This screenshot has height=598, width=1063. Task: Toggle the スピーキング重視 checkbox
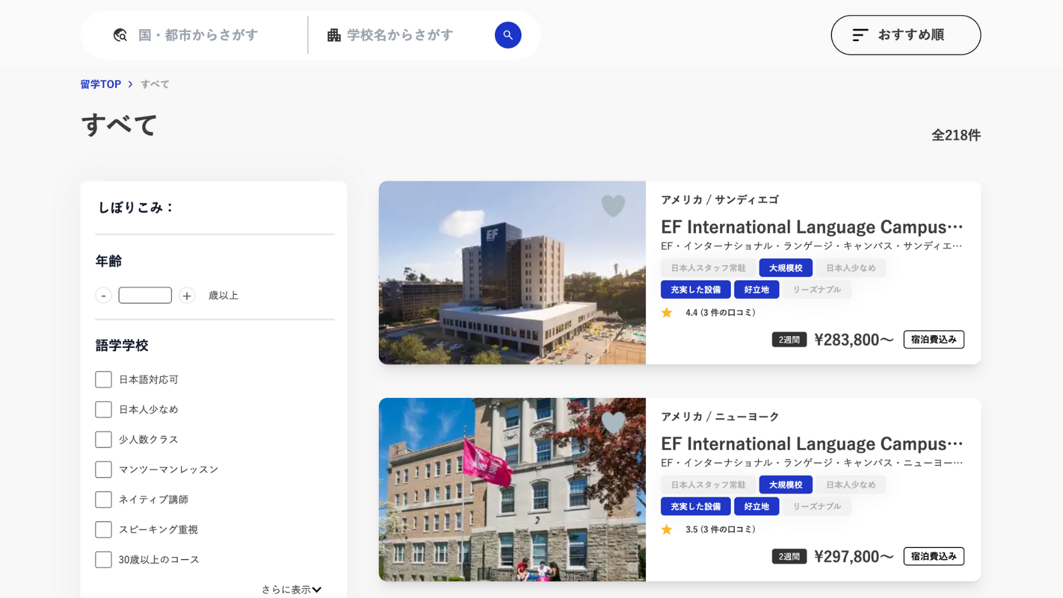point(104,530)
